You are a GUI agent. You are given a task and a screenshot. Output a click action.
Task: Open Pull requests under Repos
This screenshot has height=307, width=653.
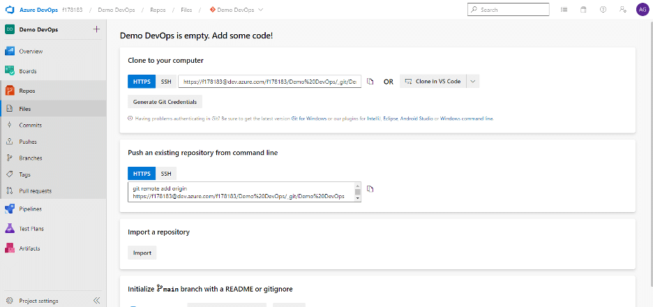(x=36, y=190)
